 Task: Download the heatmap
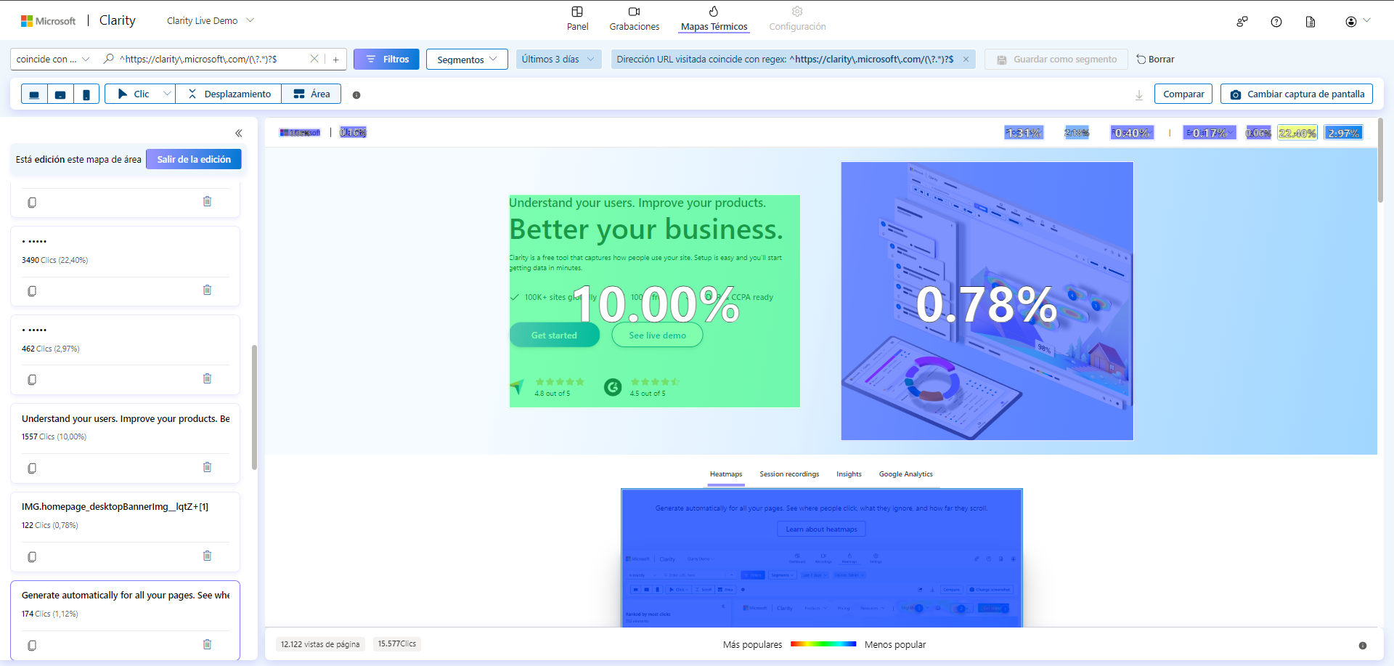(1139, 95)
